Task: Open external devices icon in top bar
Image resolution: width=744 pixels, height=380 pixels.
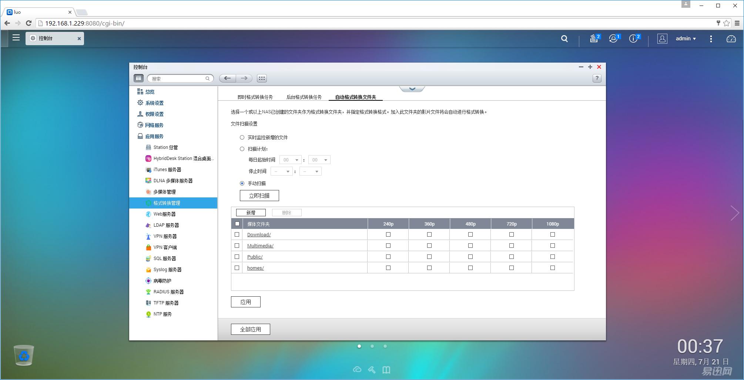Action: tap(613, 39)
